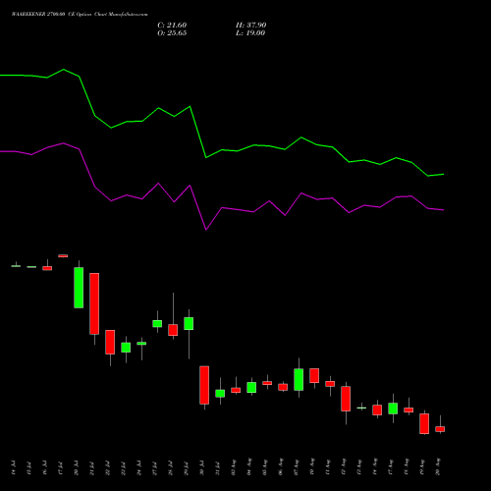Click the 14 Jul date label
This screenshot has width=491, height=491.
[14, 467]
